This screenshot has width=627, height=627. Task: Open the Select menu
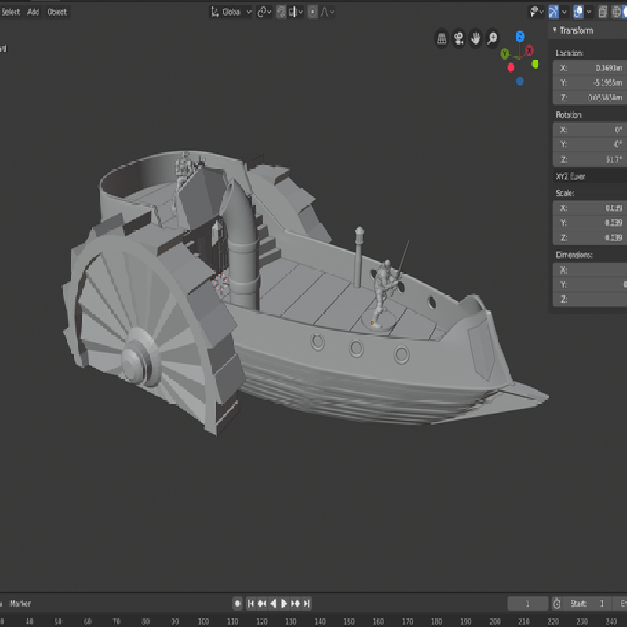pos(10,12)
